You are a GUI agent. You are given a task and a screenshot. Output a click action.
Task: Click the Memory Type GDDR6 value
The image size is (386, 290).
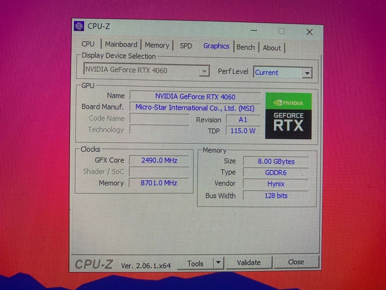[276, 172]
